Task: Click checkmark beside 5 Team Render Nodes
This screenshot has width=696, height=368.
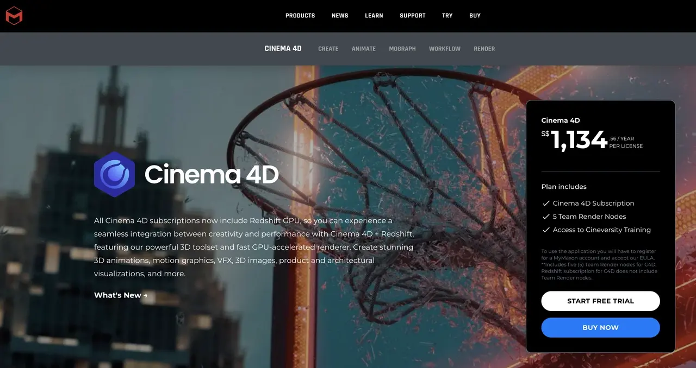Action: pos(546,217)
